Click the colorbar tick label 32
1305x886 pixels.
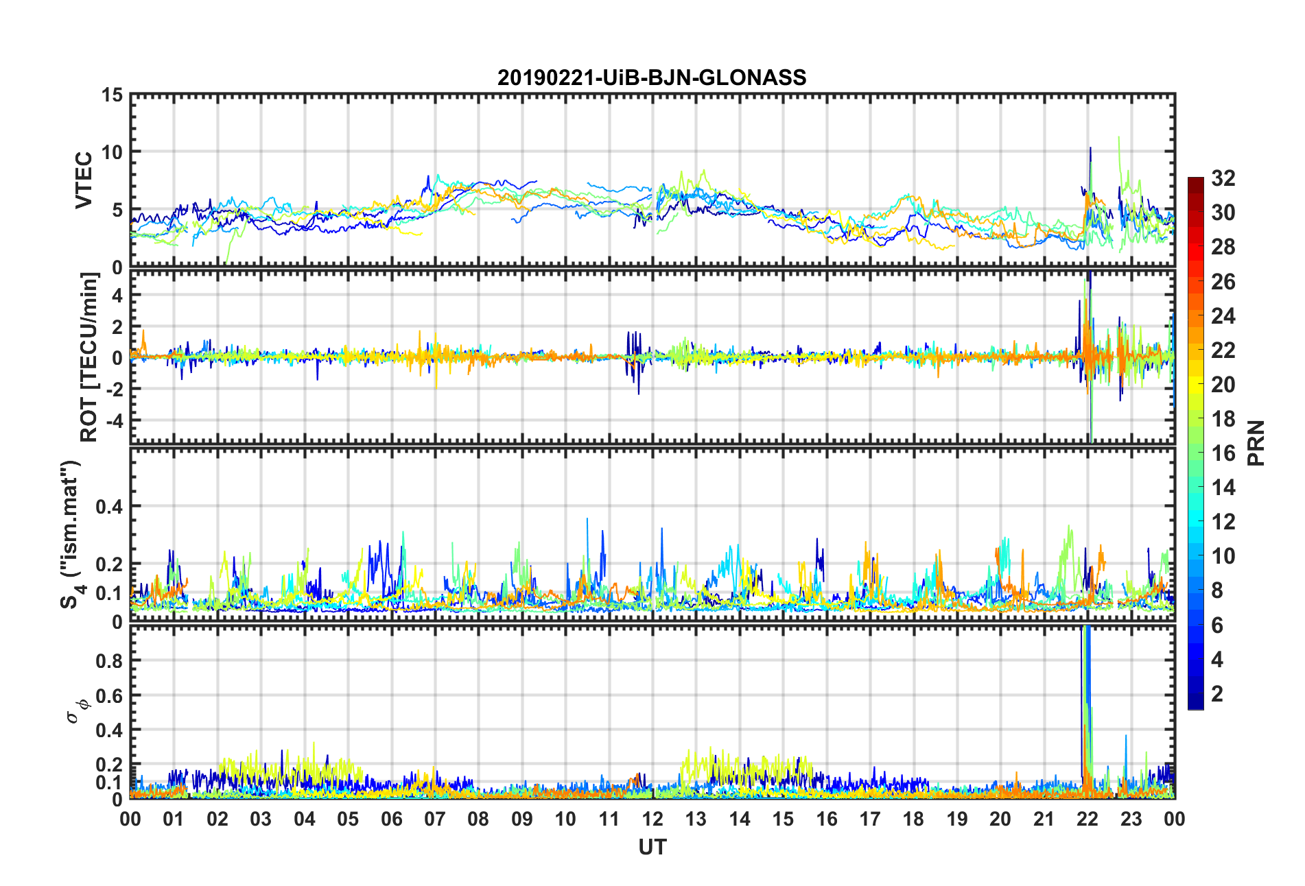[1223, 178]
